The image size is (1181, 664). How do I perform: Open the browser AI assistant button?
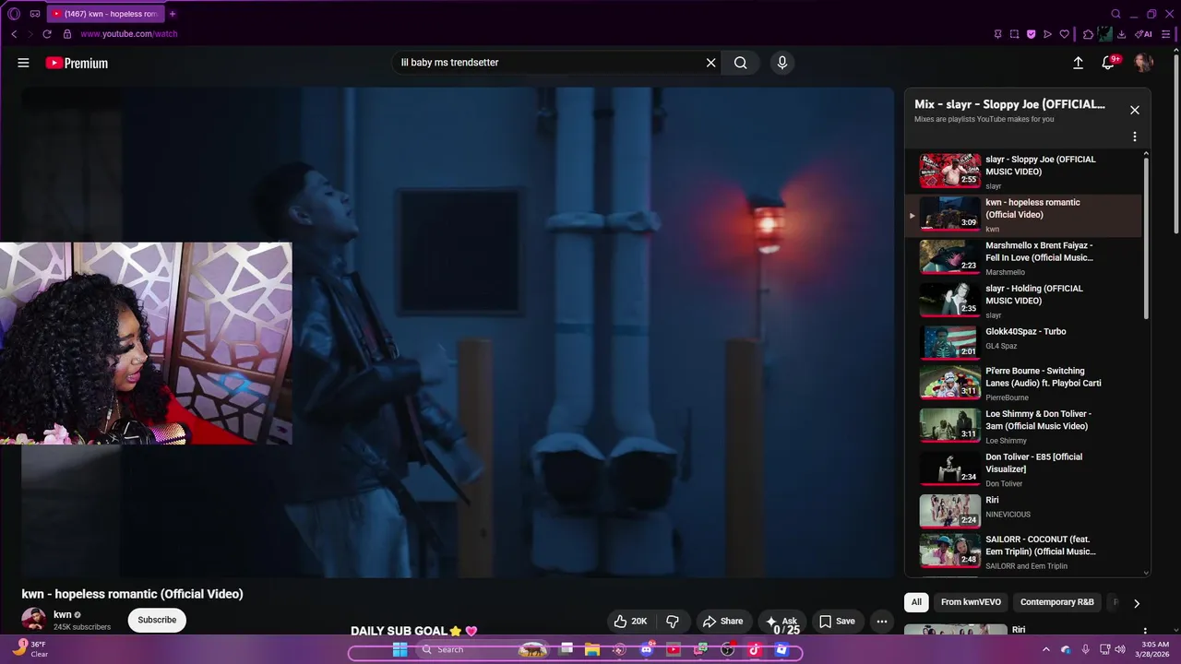(x=1143, y=34)
